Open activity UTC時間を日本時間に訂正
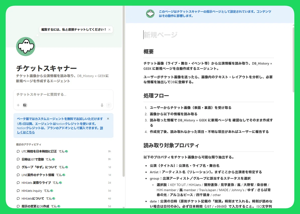 point(63,151)
